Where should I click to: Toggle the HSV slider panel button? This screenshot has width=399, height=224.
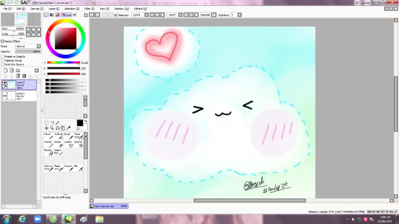[58, 15]
